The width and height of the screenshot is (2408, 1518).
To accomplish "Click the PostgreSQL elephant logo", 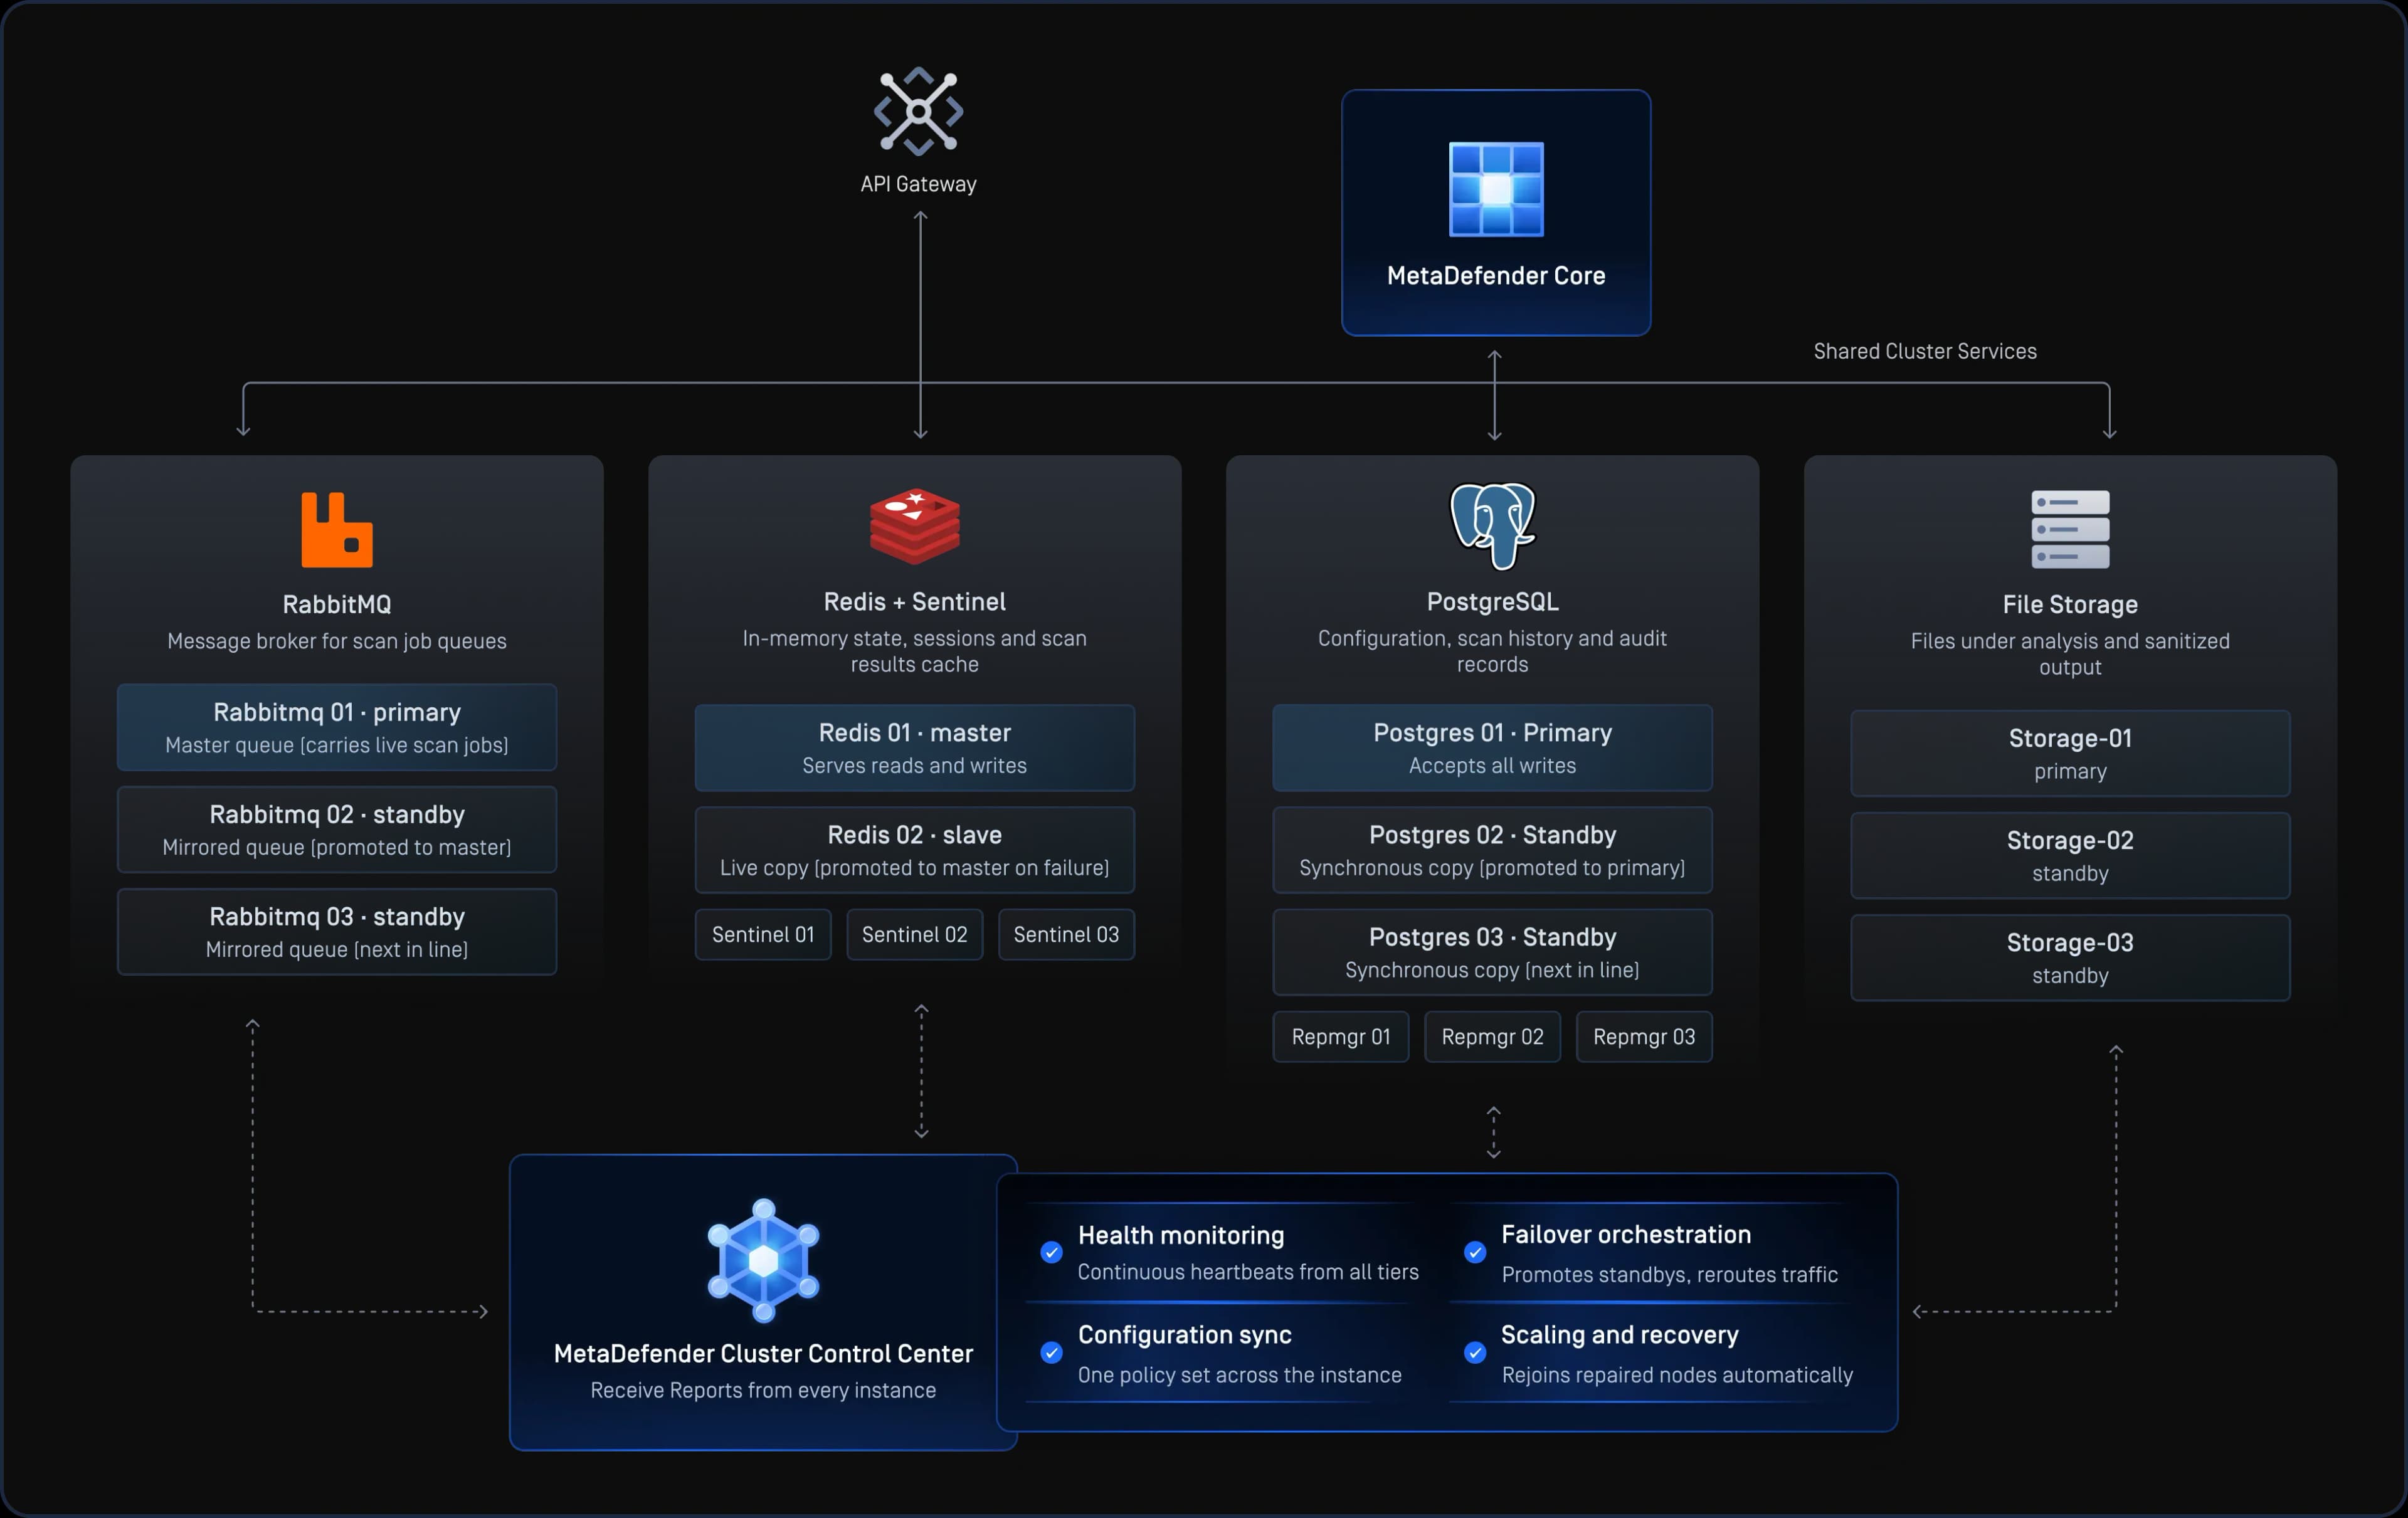I will point(1493,526).
